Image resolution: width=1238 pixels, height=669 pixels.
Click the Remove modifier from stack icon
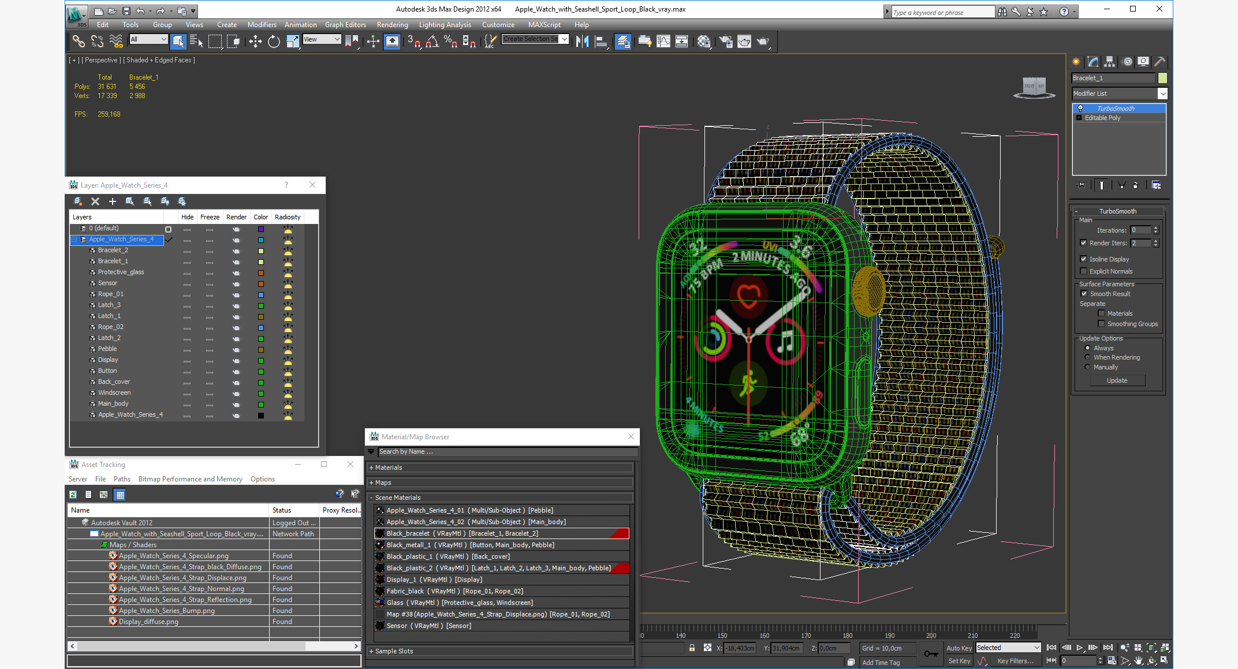[x=1135, y=185]
